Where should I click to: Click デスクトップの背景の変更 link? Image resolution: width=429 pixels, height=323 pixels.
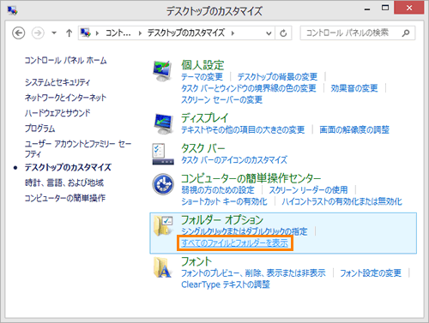(277, 77)
